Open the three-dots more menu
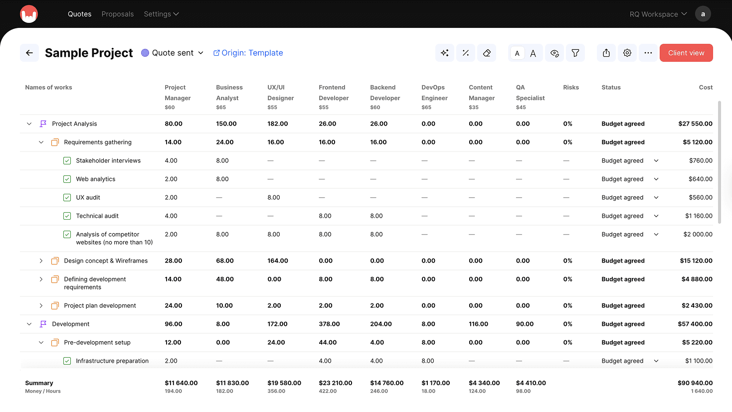Viewport: 732px width, 412px height. point(648,53)
